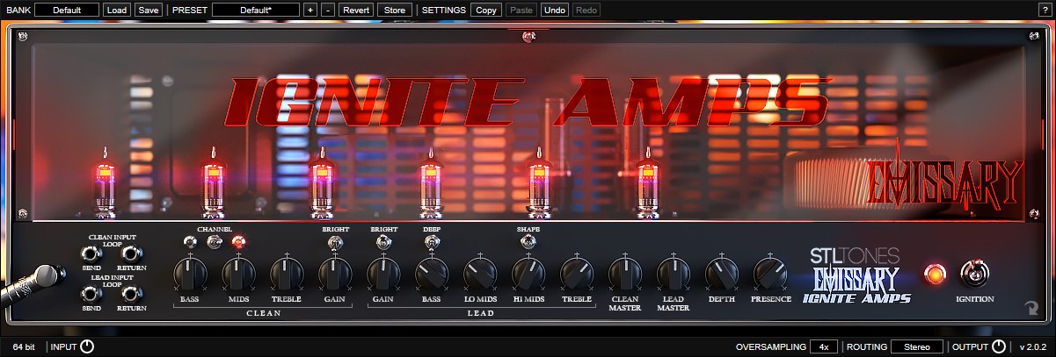The width and height of the screenshot is (1056, 357).
Task: Click the Lead Input Loop Return jack
Action: click(132, 294)
